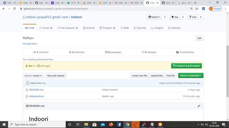Image resolution: width=229 pixels, height=128 pixels.
Task: Click Find file button
Action: coord(171,76)
